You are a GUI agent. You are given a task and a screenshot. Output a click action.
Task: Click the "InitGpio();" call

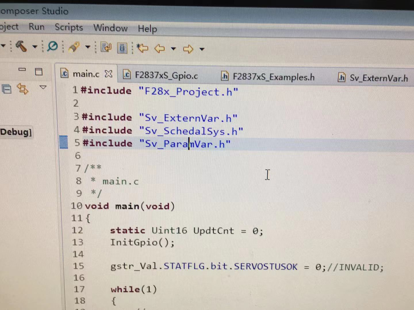click(x=142, y=243)
